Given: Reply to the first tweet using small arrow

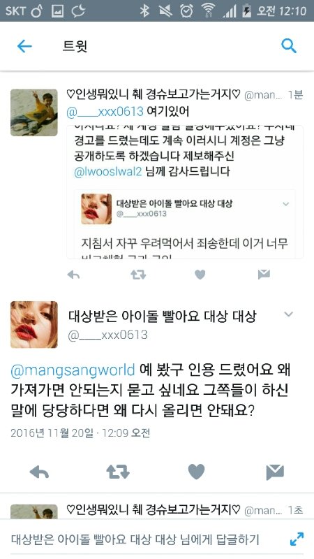Looking at the screenshot, I should click(73, 275).
